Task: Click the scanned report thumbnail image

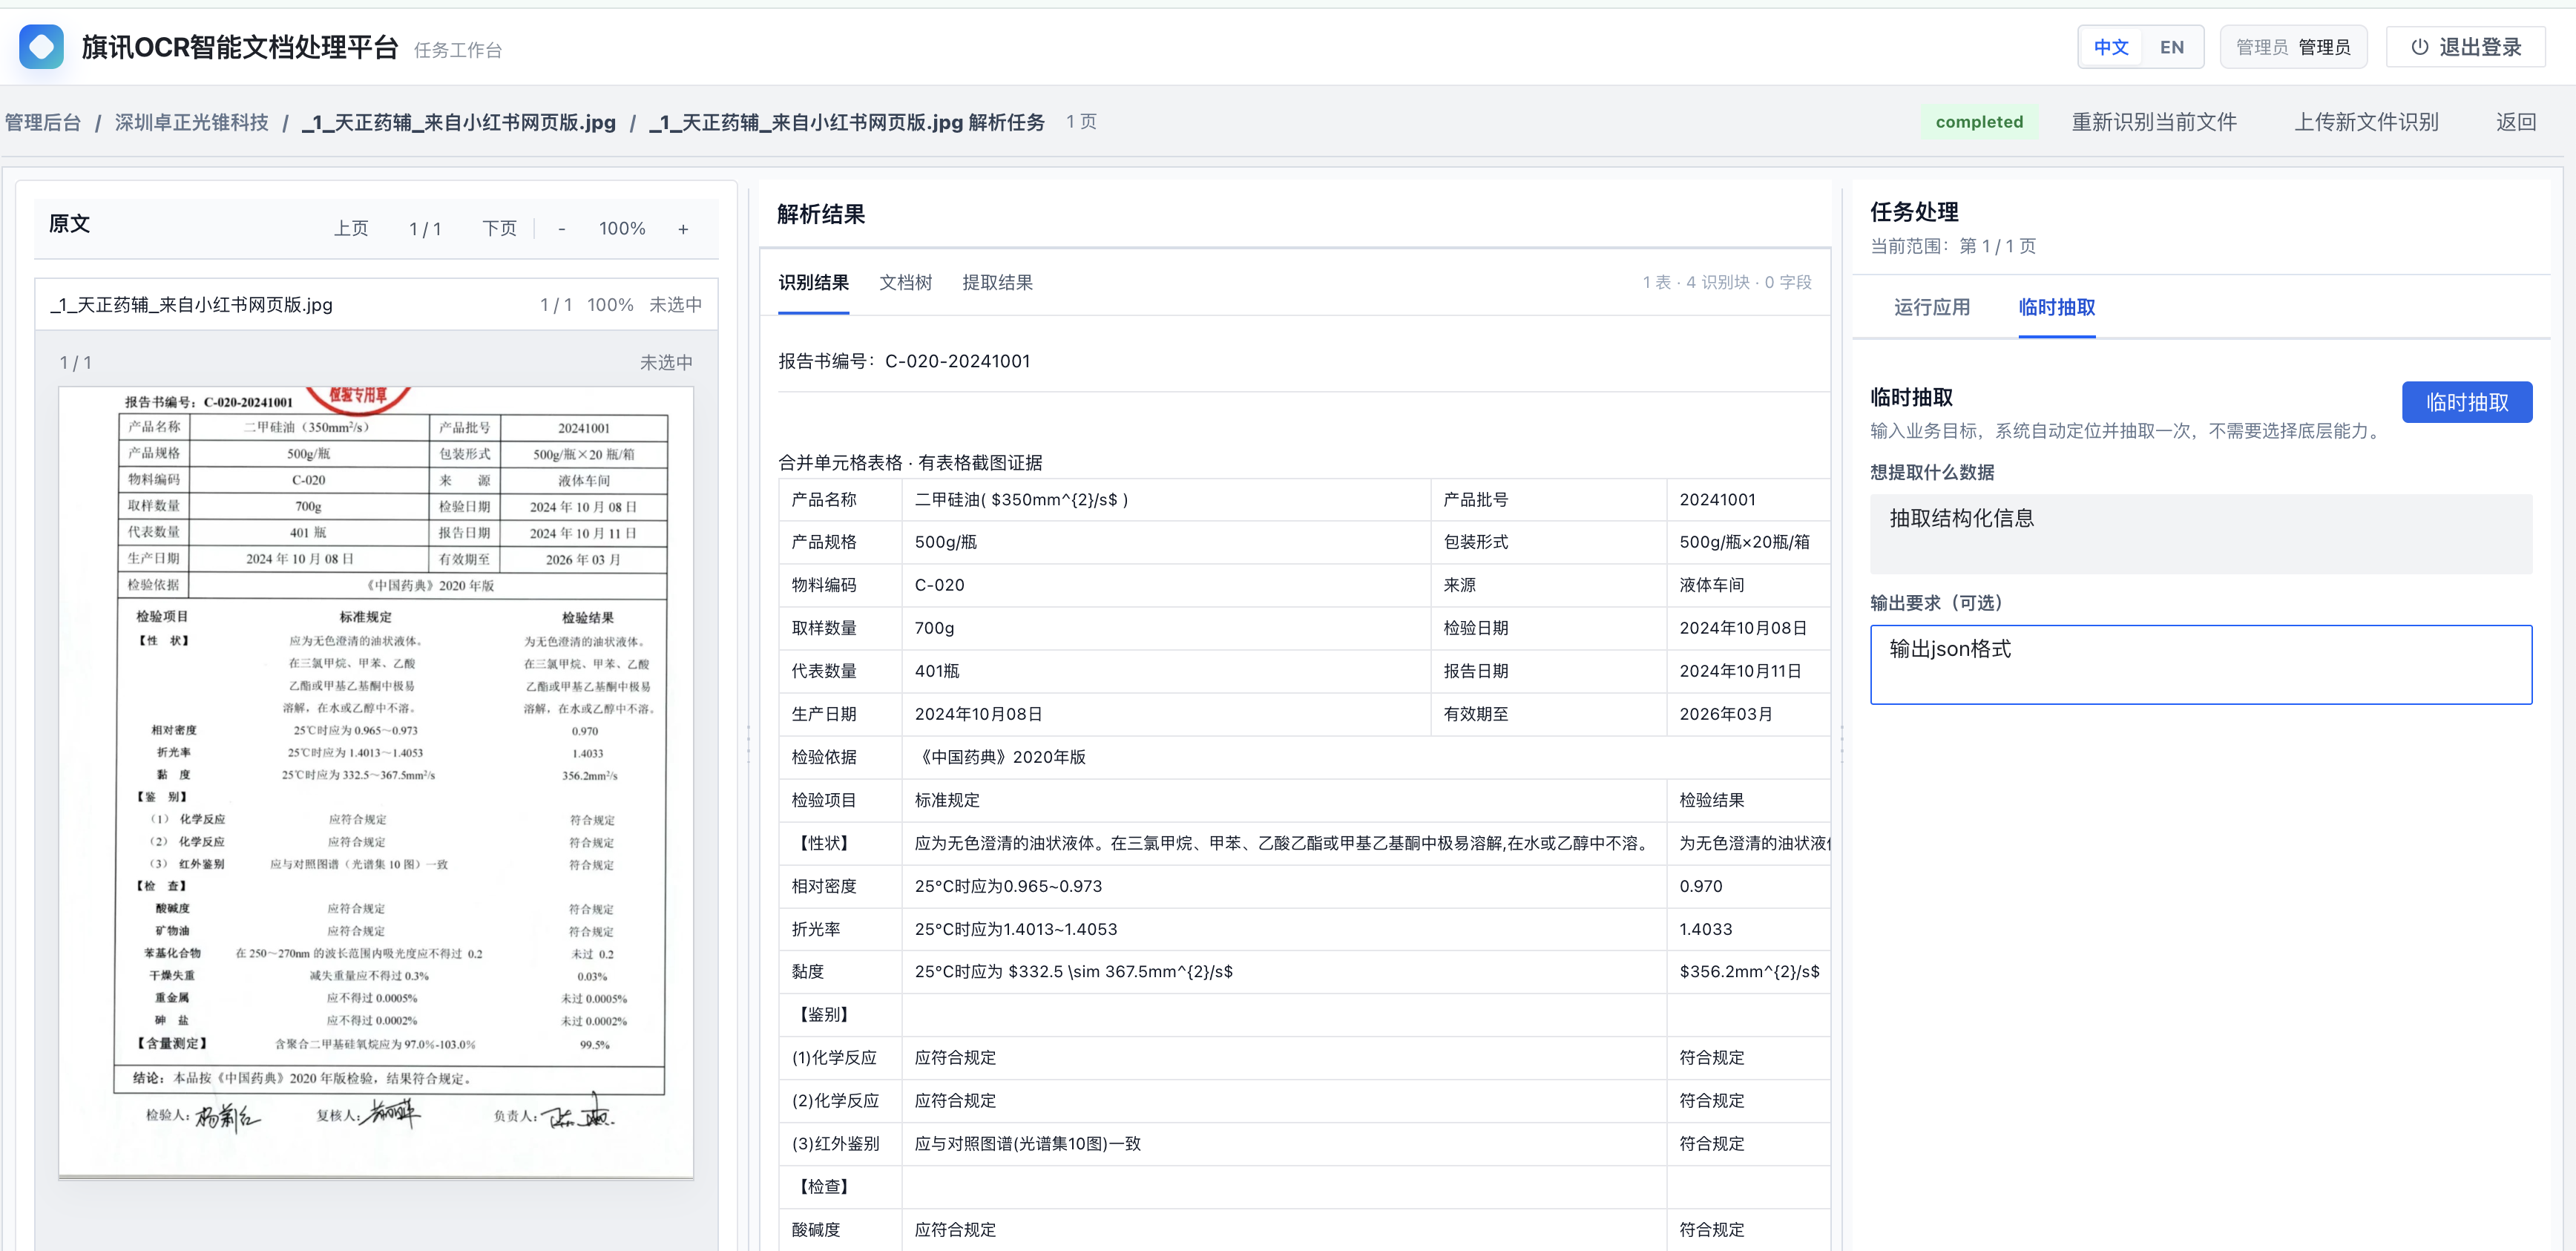Action: coord(376,782)
